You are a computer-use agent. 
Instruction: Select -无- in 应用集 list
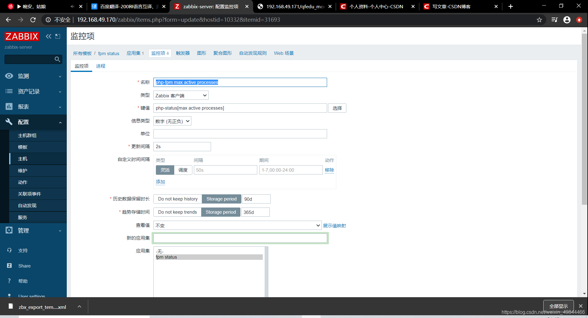click(209, 252)
